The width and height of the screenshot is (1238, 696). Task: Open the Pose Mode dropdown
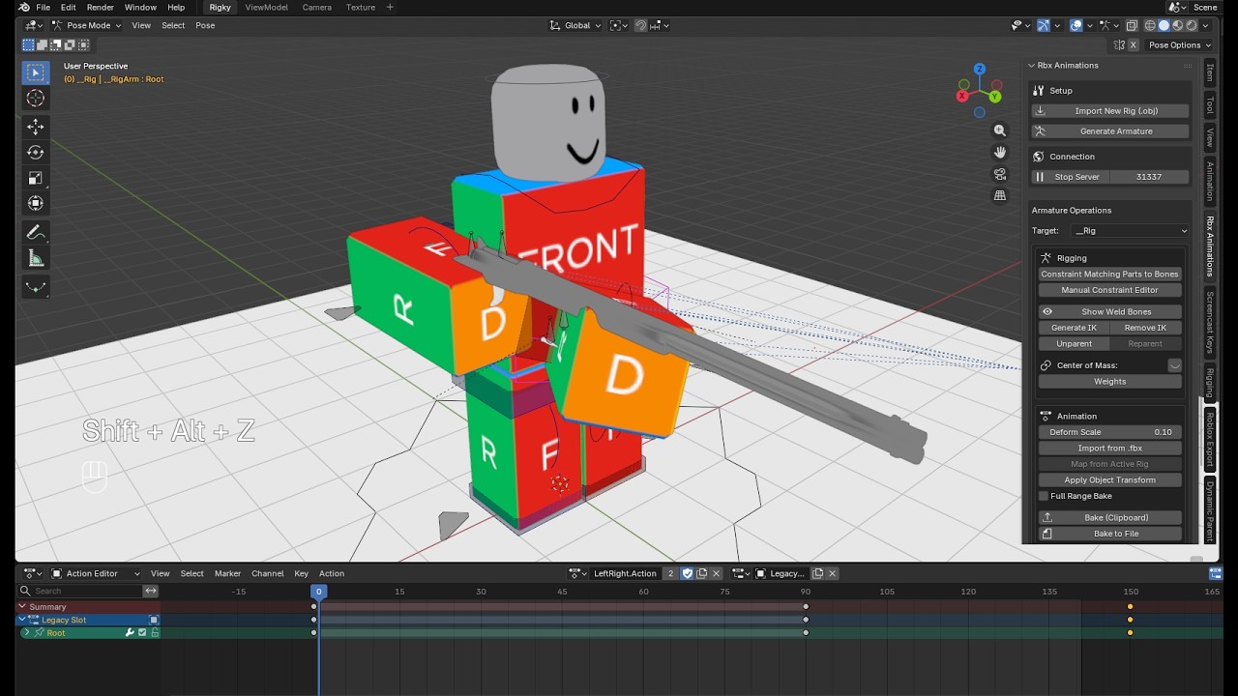86,25
